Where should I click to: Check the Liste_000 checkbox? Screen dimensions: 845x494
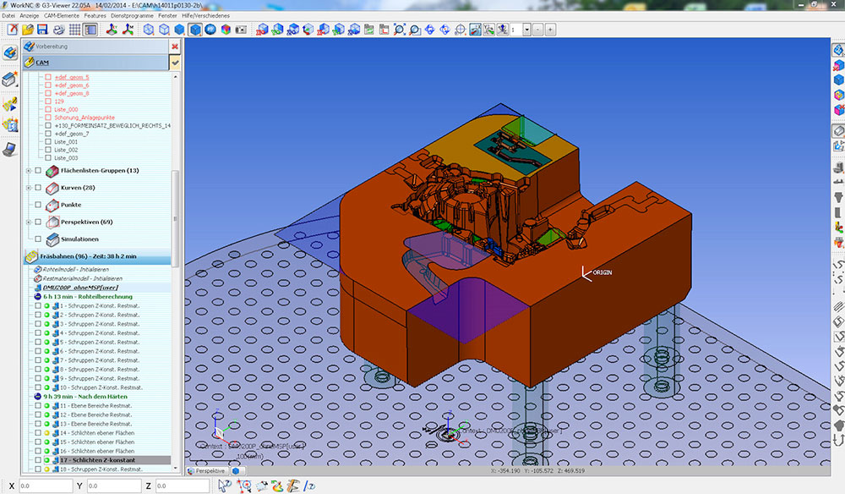click(48, 109)
